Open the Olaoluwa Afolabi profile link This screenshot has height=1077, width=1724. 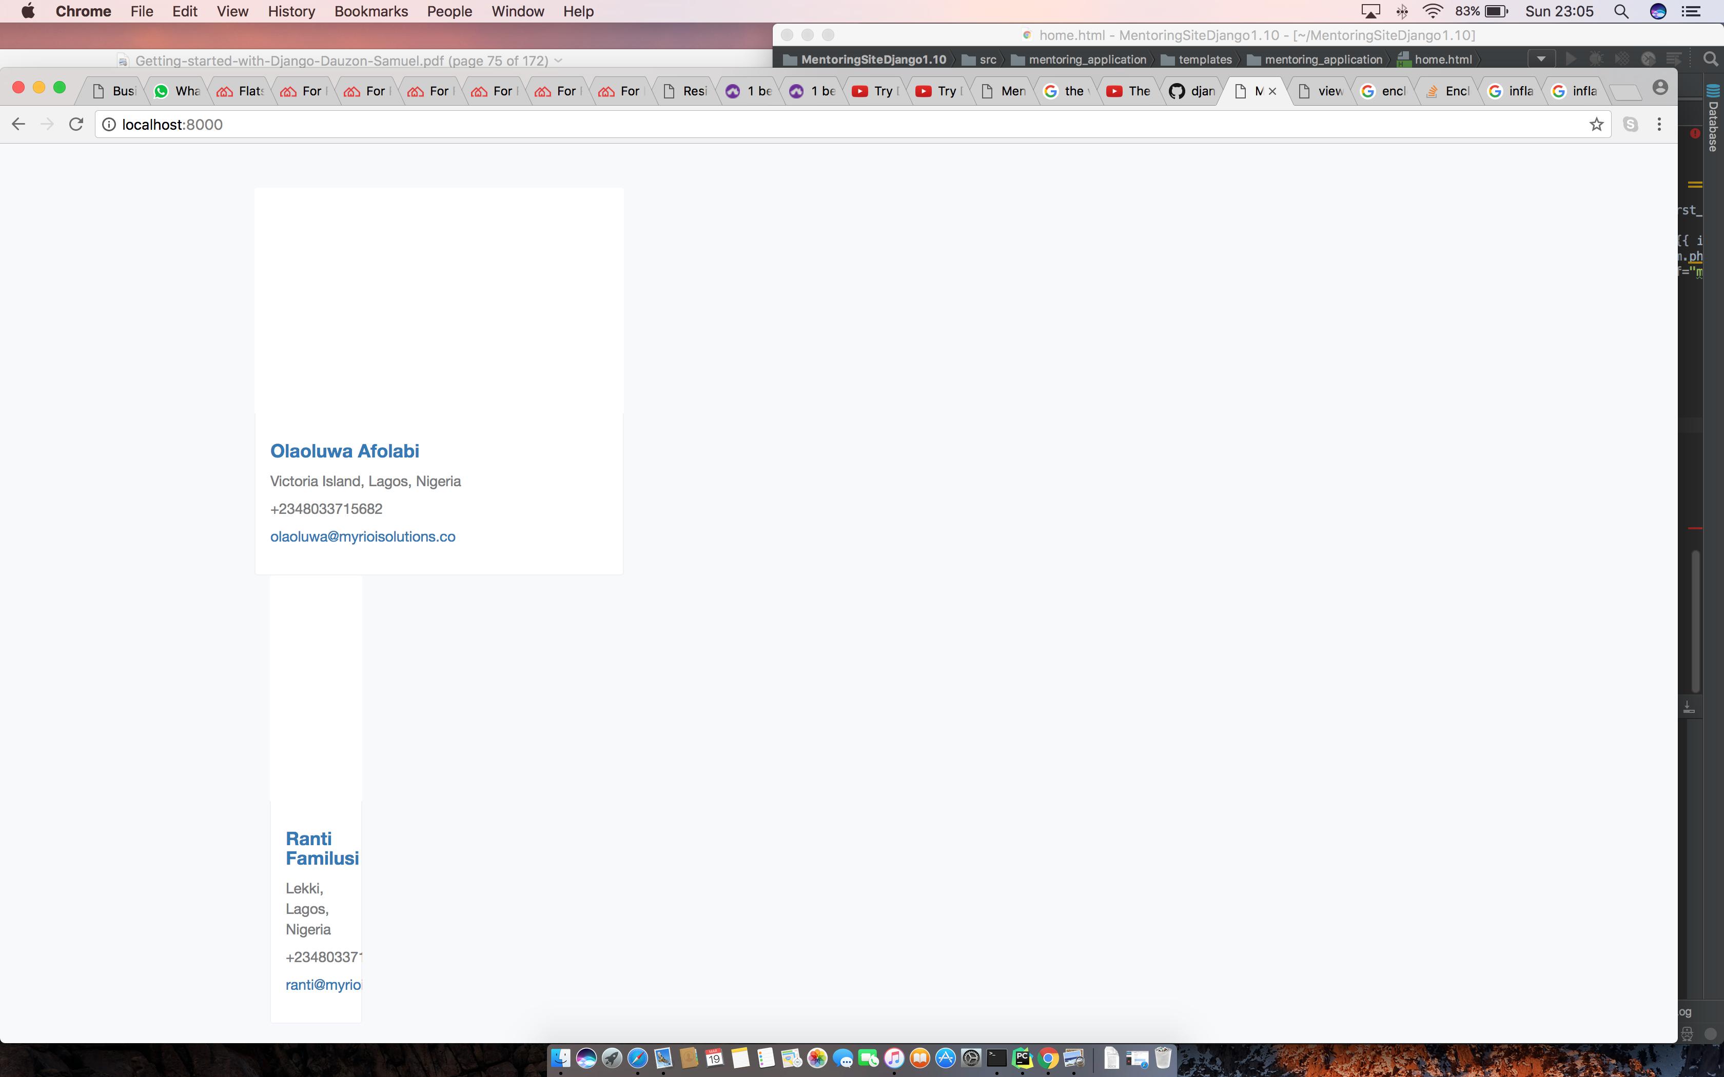[x=344, y=451]
